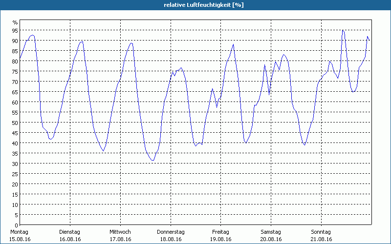391x244 pixels.
Task: Select the Dienstag day label
Action: [70, 232]
